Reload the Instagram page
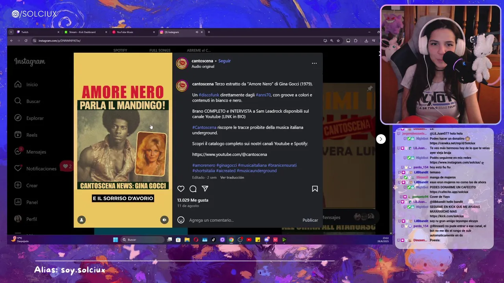This screenshot has width=504, height=283. pos(26,40)
